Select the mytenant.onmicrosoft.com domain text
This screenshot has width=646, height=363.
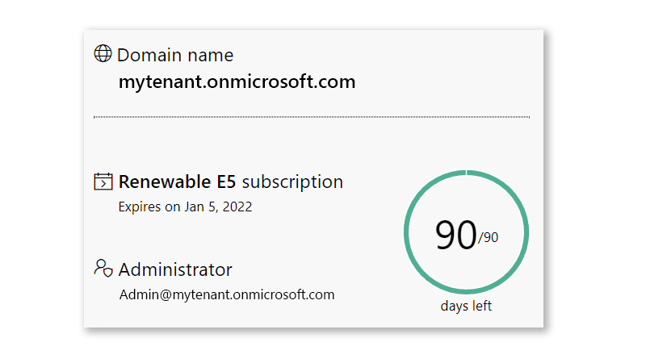click(237, 81)
